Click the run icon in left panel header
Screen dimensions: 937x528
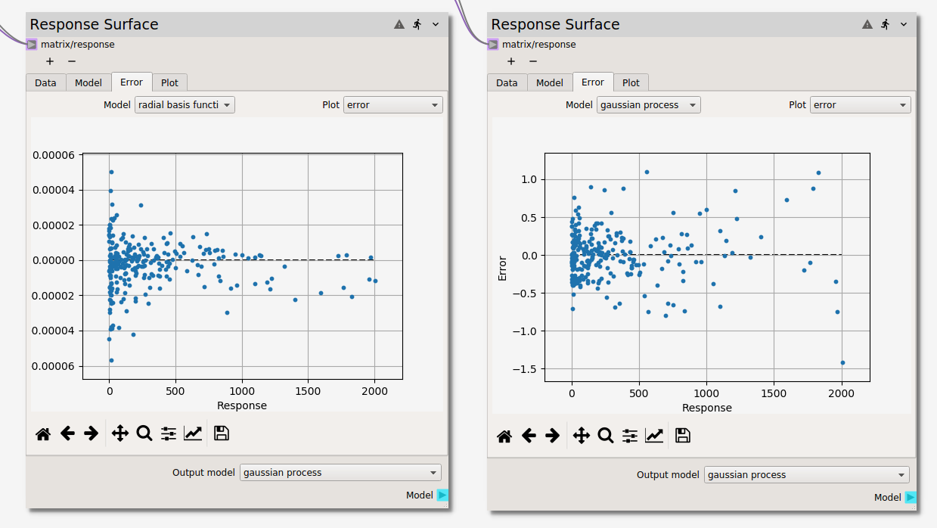[417, 24]
